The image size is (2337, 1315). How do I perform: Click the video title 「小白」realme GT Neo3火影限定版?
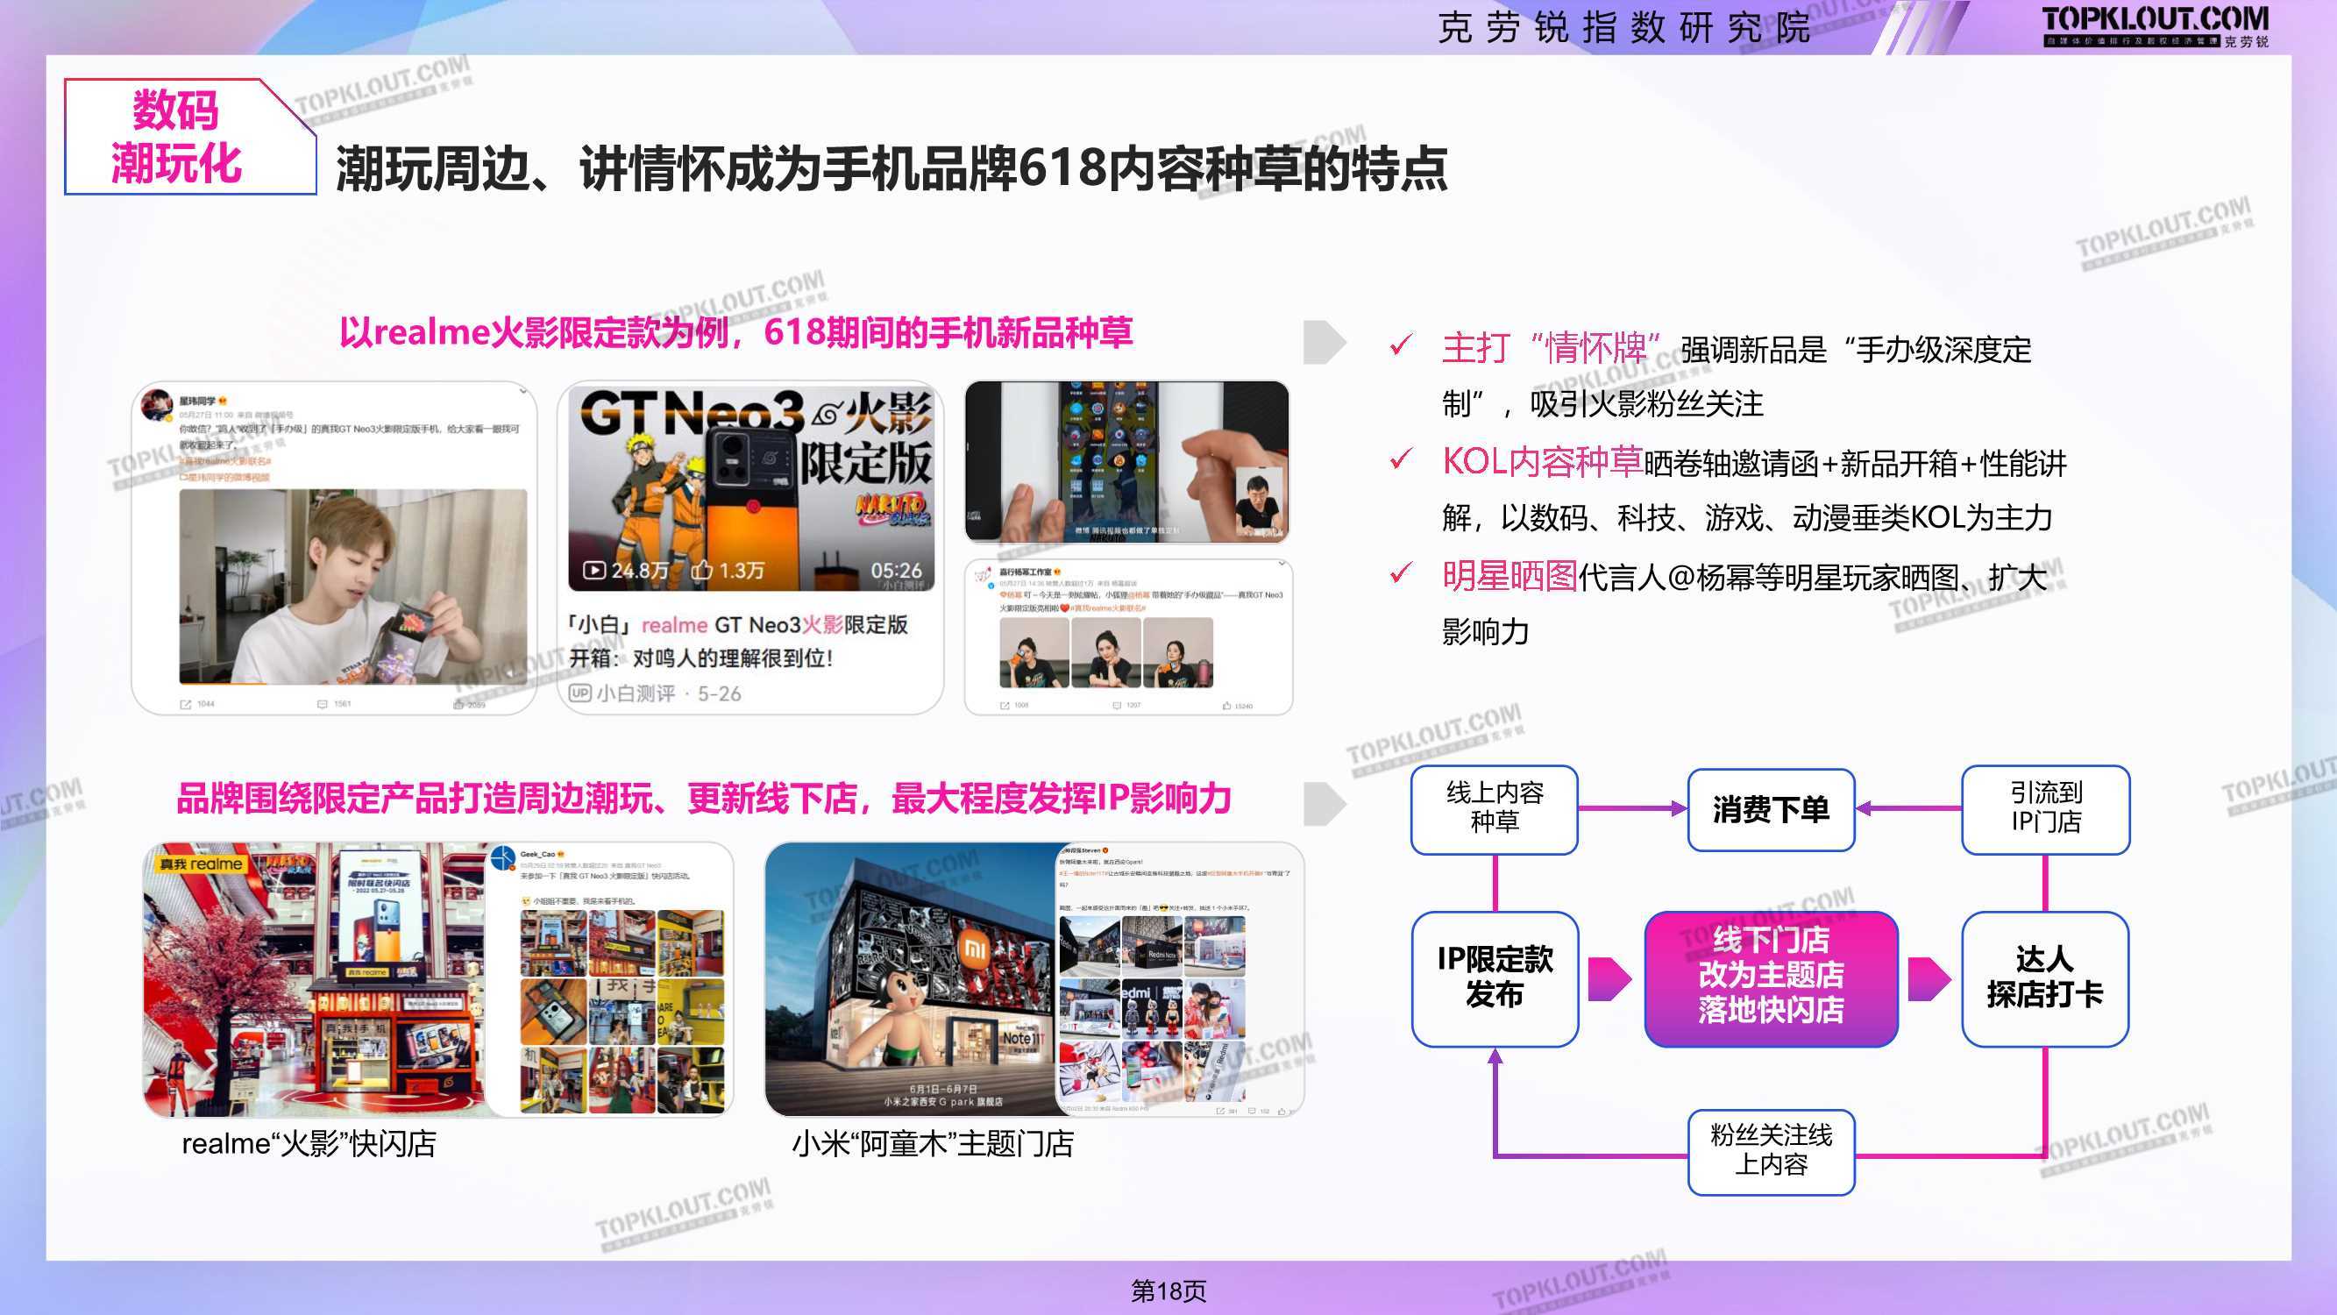click(738, 624)
